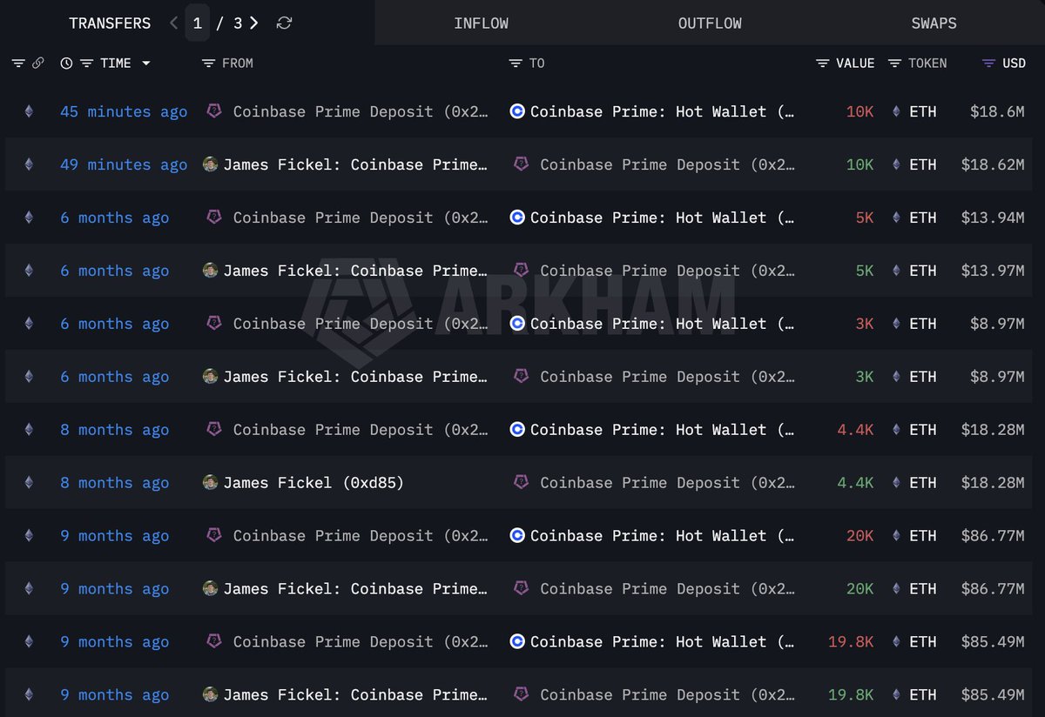Click ETH token icon in $13.97M row

[x=896, y=271]
